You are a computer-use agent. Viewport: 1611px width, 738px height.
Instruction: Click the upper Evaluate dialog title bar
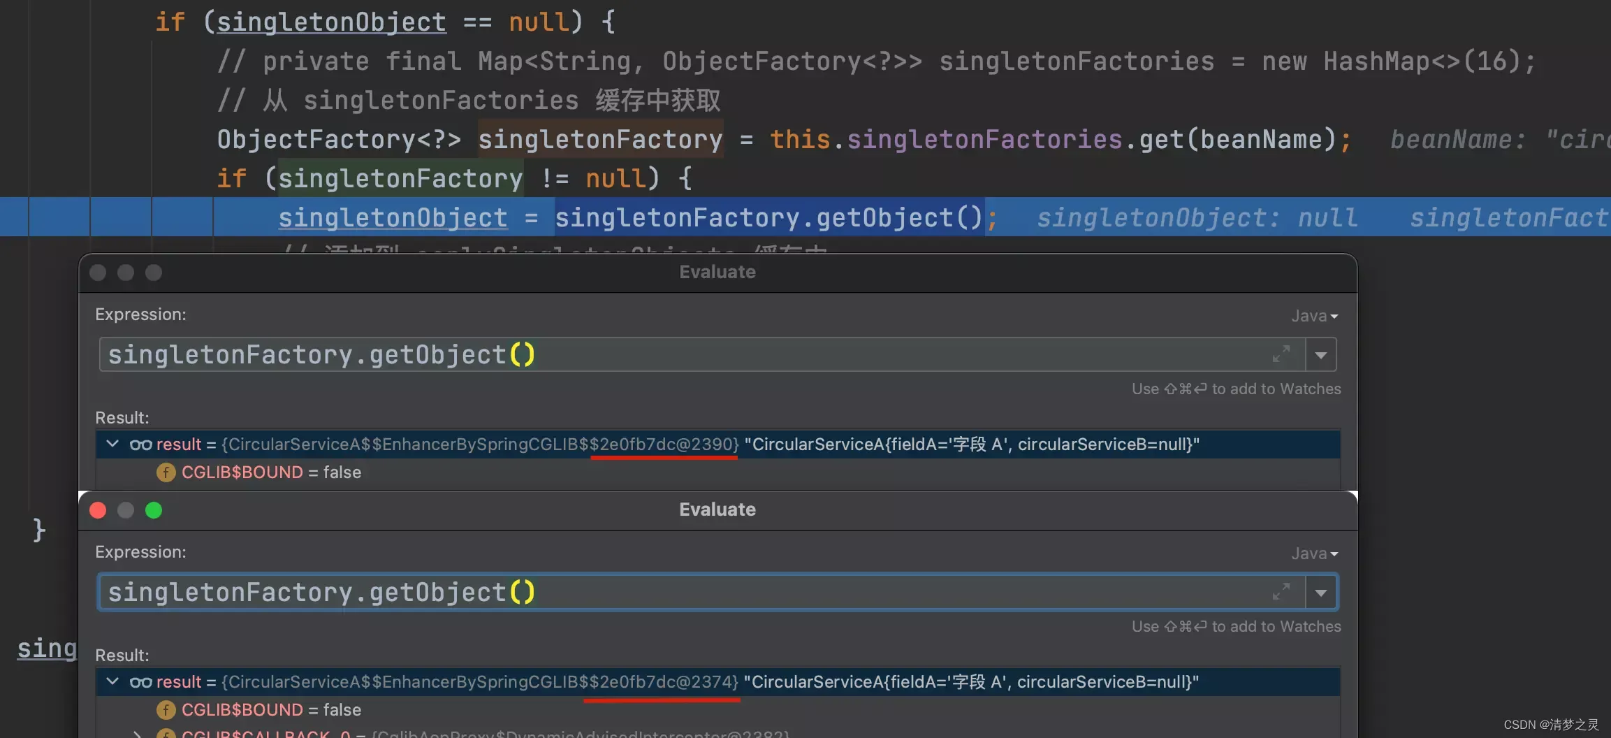pos(717,273)
